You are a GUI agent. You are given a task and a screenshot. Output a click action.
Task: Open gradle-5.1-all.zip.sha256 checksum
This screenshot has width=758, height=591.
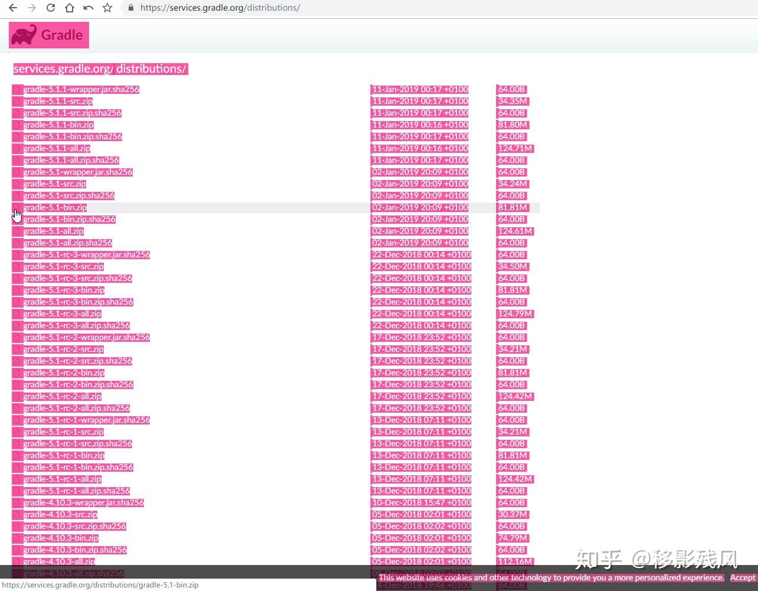tap(68, 243)
